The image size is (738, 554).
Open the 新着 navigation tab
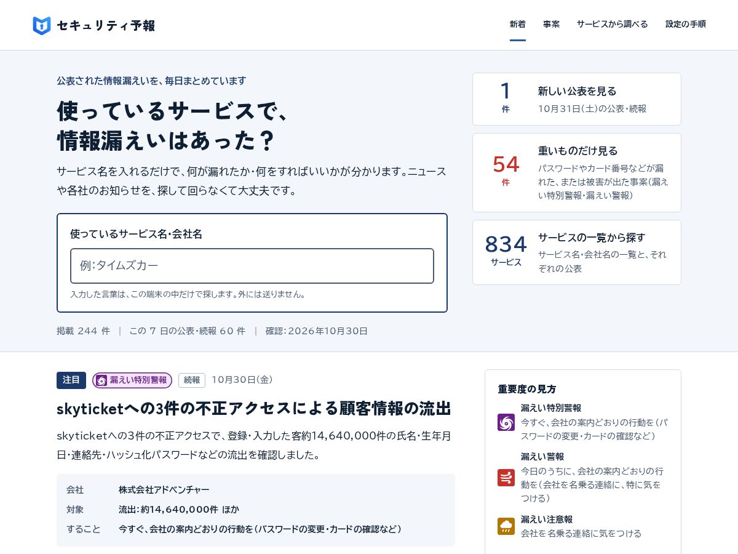click(518, 25)
